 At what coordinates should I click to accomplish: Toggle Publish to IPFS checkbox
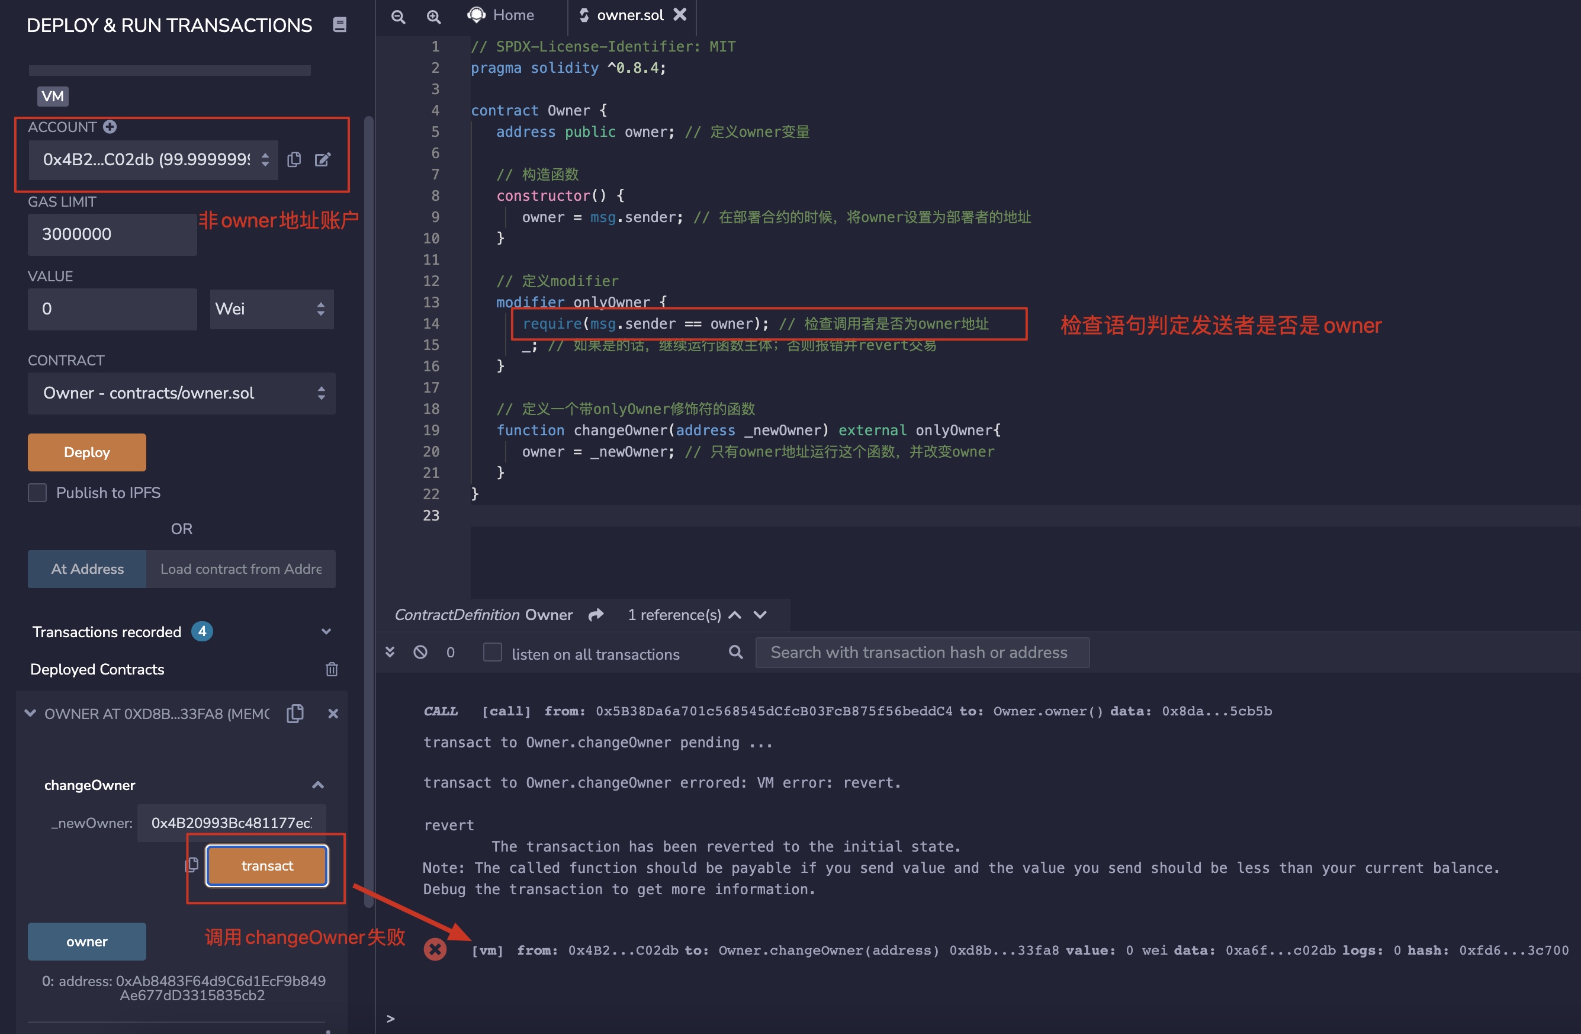pyautogui.click(x=37, y=493)
